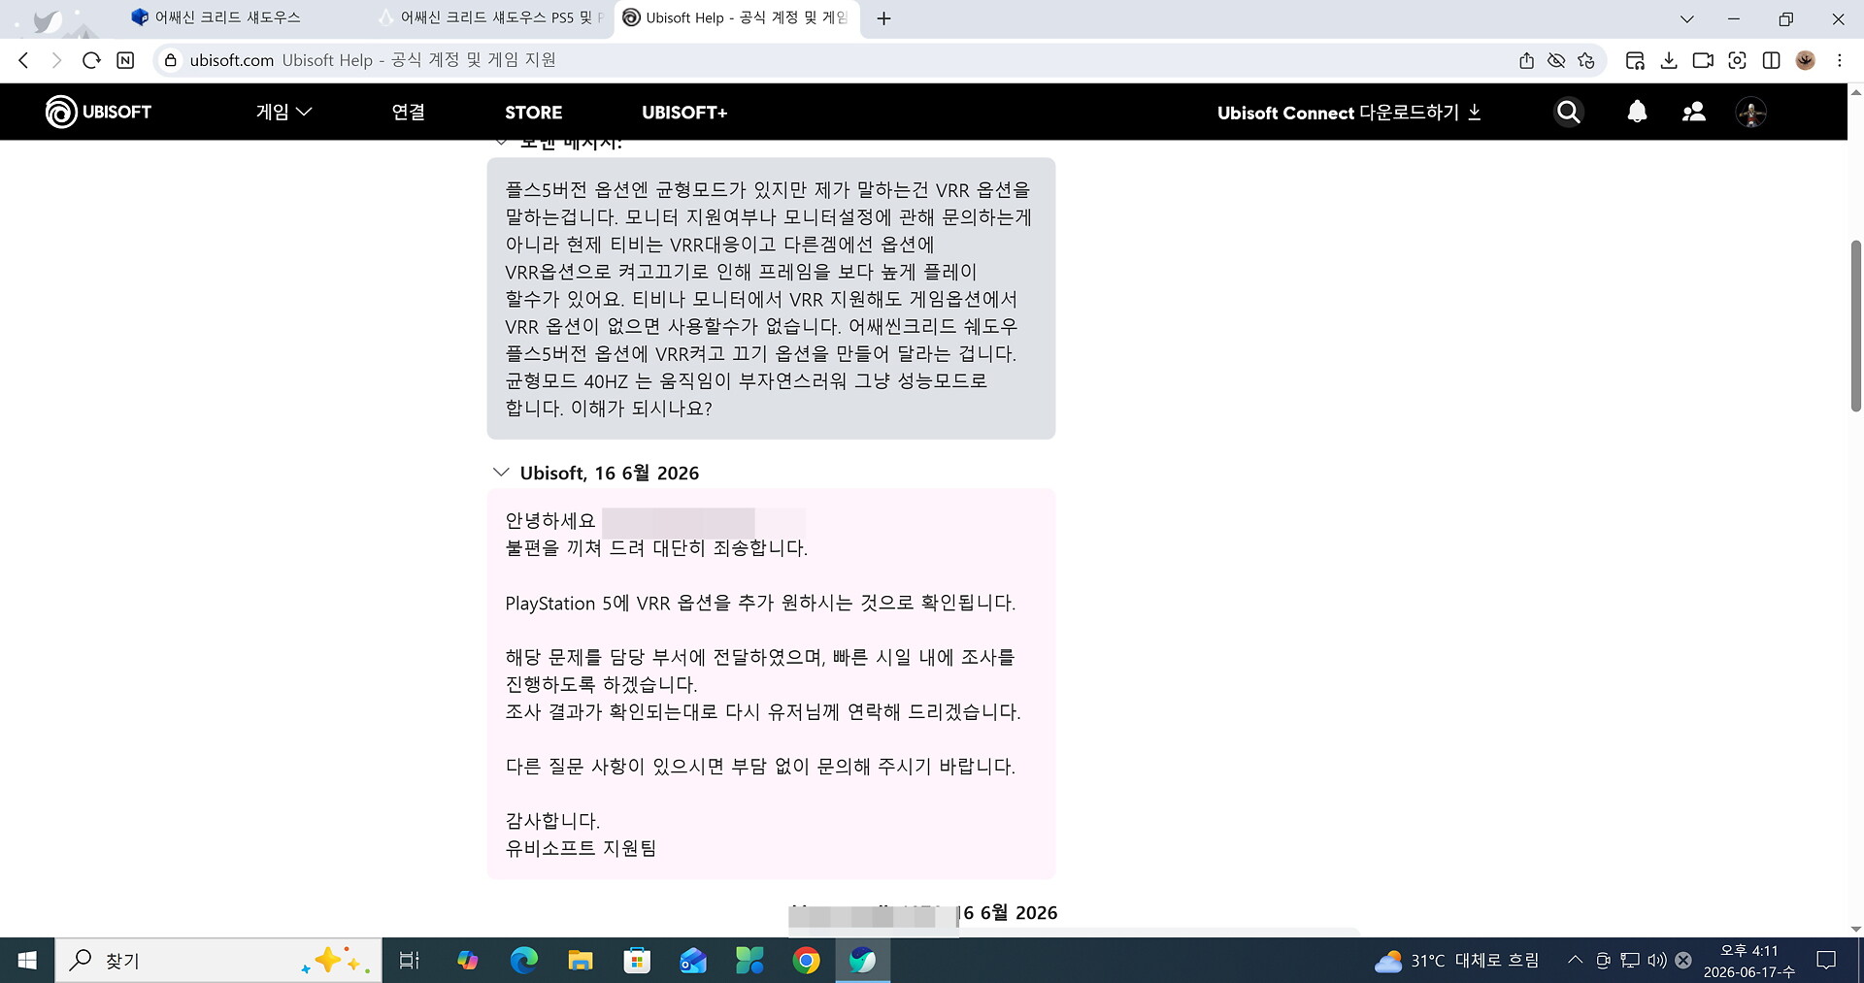This screenshot has height=983, width=1864.
Task: Expand the tab list chevron
Action: pyautogui.click(x=1687, y=18)
